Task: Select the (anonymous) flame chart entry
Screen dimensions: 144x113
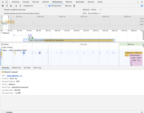Action: click(136, 55)
